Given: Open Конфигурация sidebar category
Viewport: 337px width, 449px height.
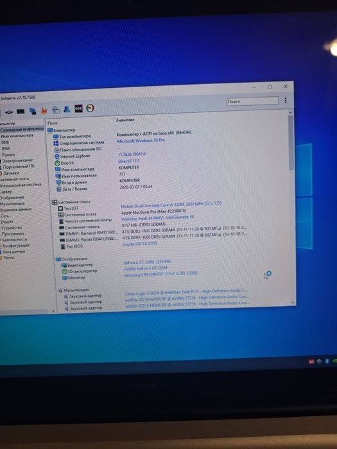Looking at the screenshot, I should pyautogui.click(x=16, y=246).
